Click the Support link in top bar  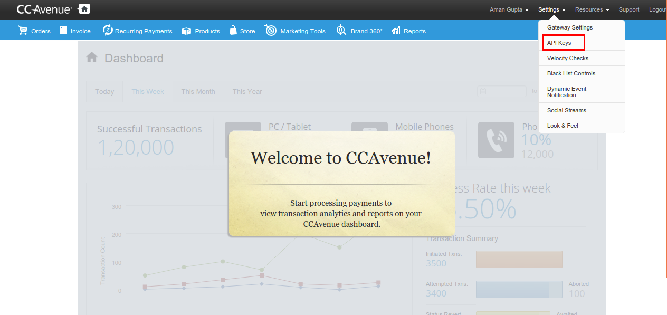point(628,9)
